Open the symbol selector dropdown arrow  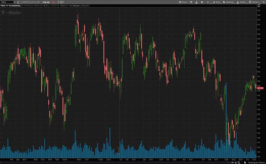point(15,2)
